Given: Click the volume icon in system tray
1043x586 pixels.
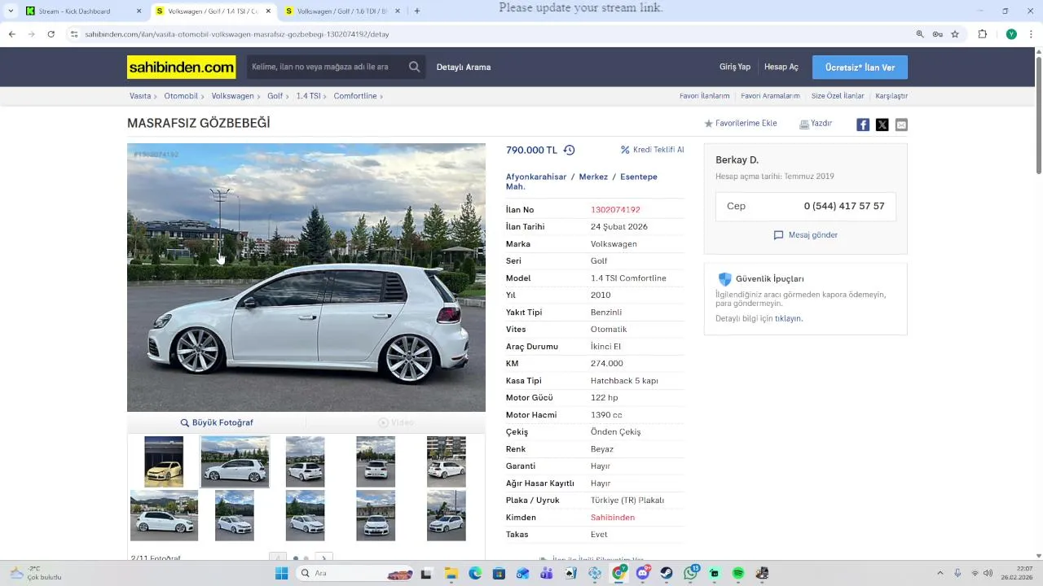Looking at the screenshot, I should [x=988, y=573].
